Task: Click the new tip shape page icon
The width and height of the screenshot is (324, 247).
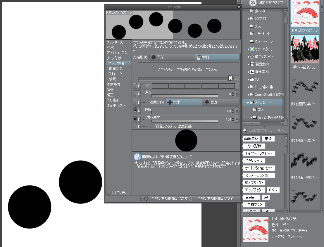Action: (230, 78)
